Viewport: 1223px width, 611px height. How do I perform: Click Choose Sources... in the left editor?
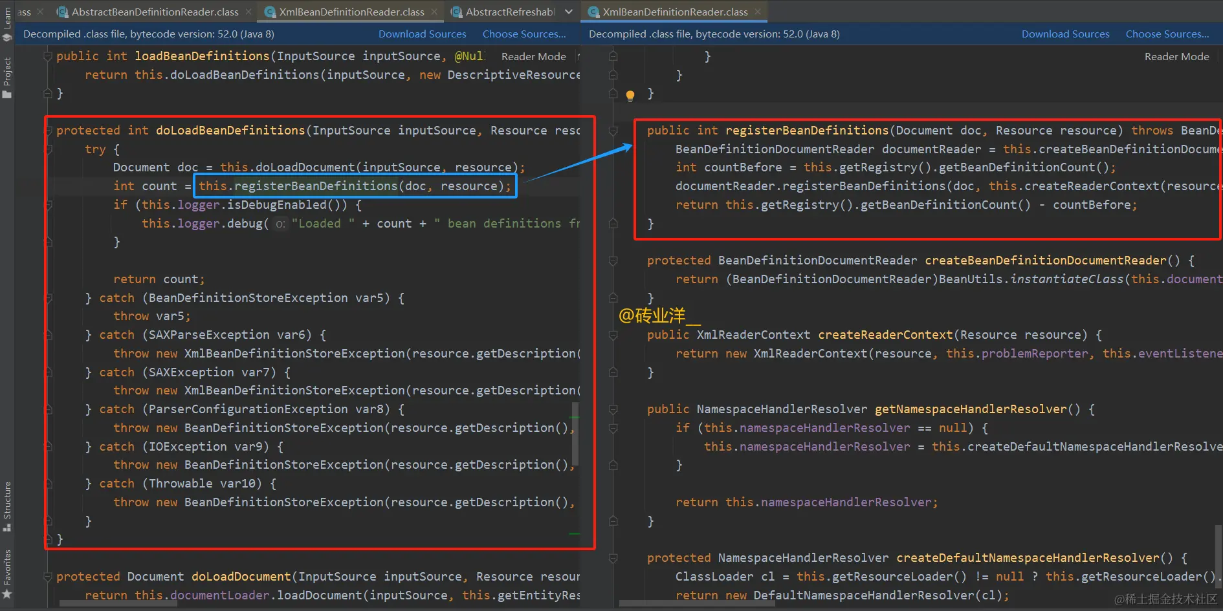click(x=524, y=34)
